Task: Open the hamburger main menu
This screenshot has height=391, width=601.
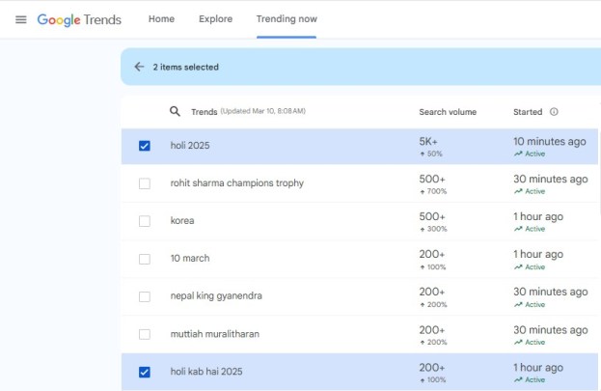Action: (x=21, y=19)
